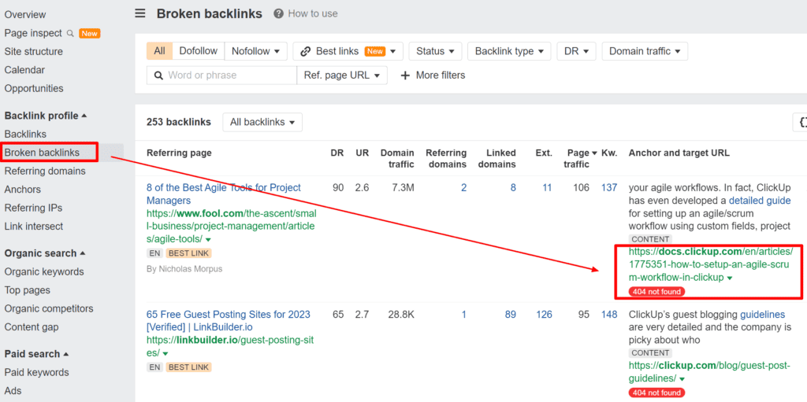Collapse the Organic search section
This screenshot has height=402, width=807.
83,253
